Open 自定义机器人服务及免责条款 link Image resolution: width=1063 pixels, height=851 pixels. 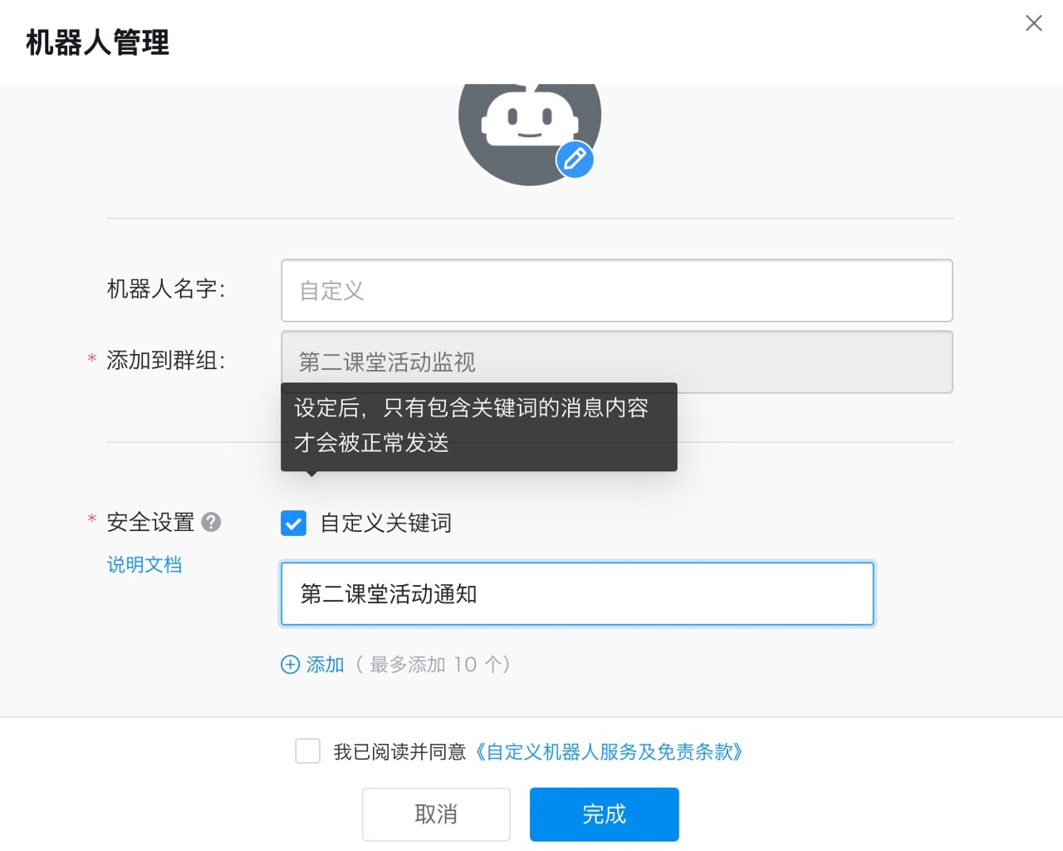click(608, 752)
